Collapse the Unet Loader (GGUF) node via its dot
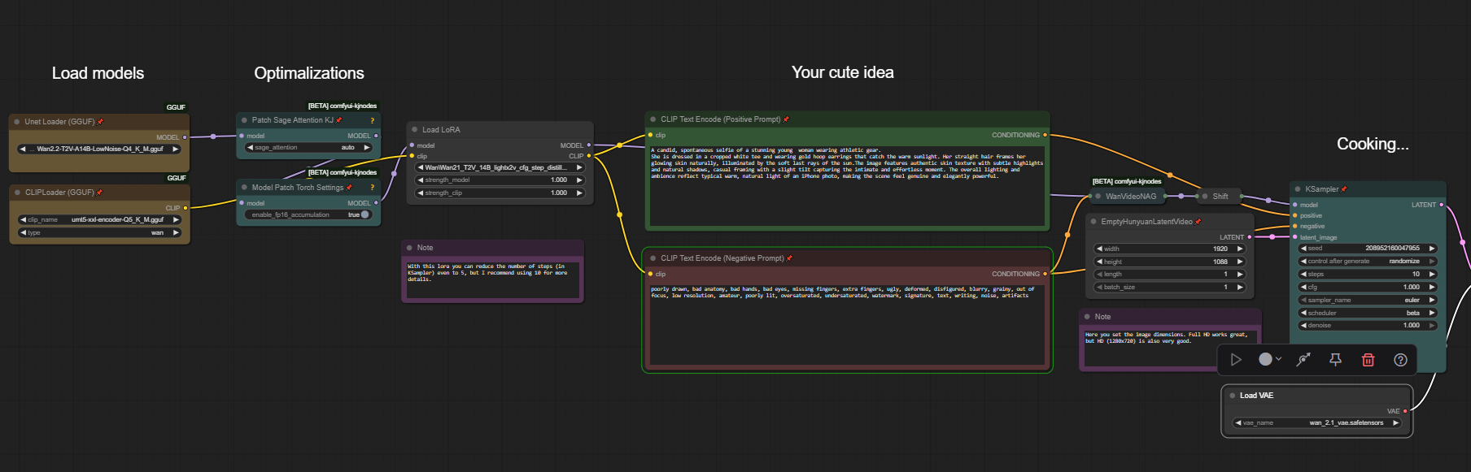This screenshot has height=472, width=1471. click(17, 122)
